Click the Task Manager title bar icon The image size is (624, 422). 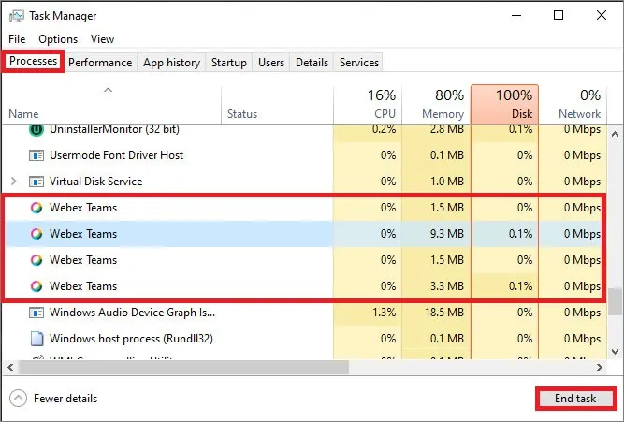point(16,16)
